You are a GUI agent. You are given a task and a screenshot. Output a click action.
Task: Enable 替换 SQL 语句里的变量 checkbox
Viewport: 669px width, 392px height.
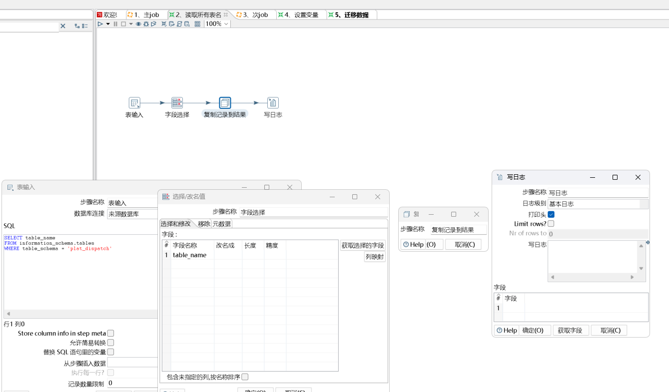click(110, 352)
